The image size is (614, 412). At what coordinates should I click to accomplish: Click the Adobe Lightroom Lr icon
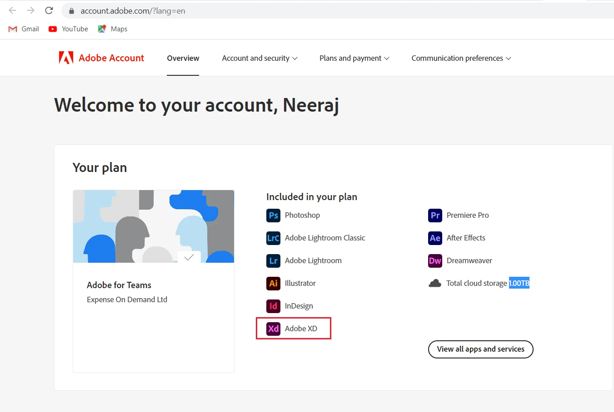273,260
